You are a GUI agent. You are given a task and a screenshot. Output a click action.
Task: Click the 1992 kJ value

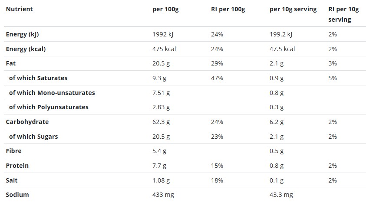163,34
